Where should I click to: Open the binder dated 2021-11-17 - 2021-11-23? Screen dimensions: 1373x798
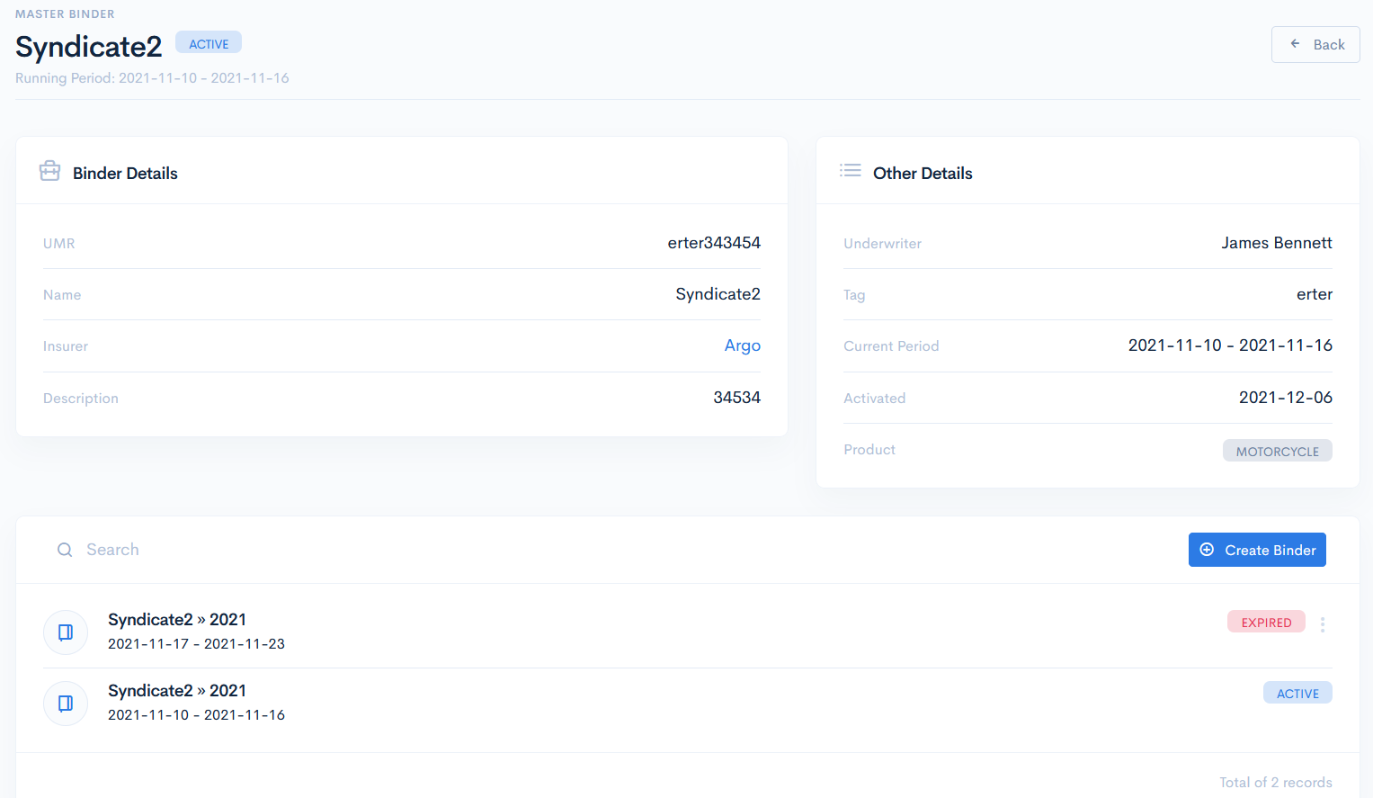pyautogui.click(x=177, y=620)
